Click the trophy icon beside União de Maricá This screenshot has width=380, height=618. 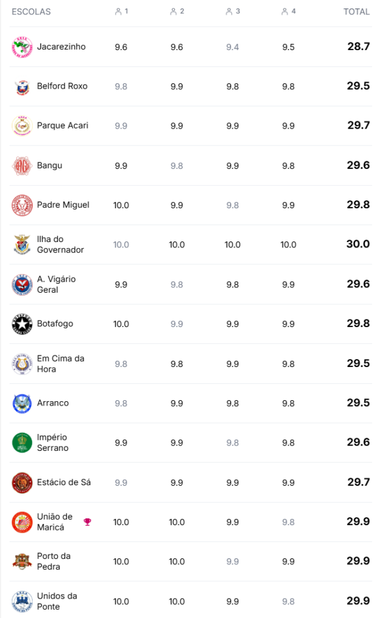[x=87, y=522]
